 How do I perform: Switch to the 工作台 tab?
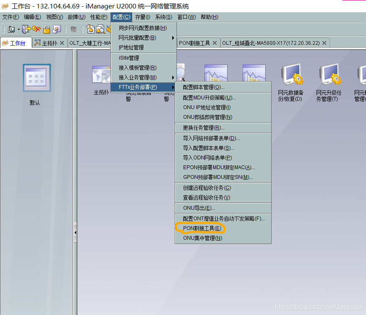tap(16, 43)
